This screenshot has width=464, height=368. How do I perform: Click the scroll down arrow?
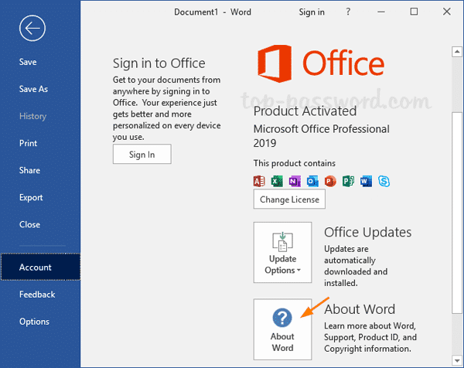pyautogui.click(x=457, y=360)
